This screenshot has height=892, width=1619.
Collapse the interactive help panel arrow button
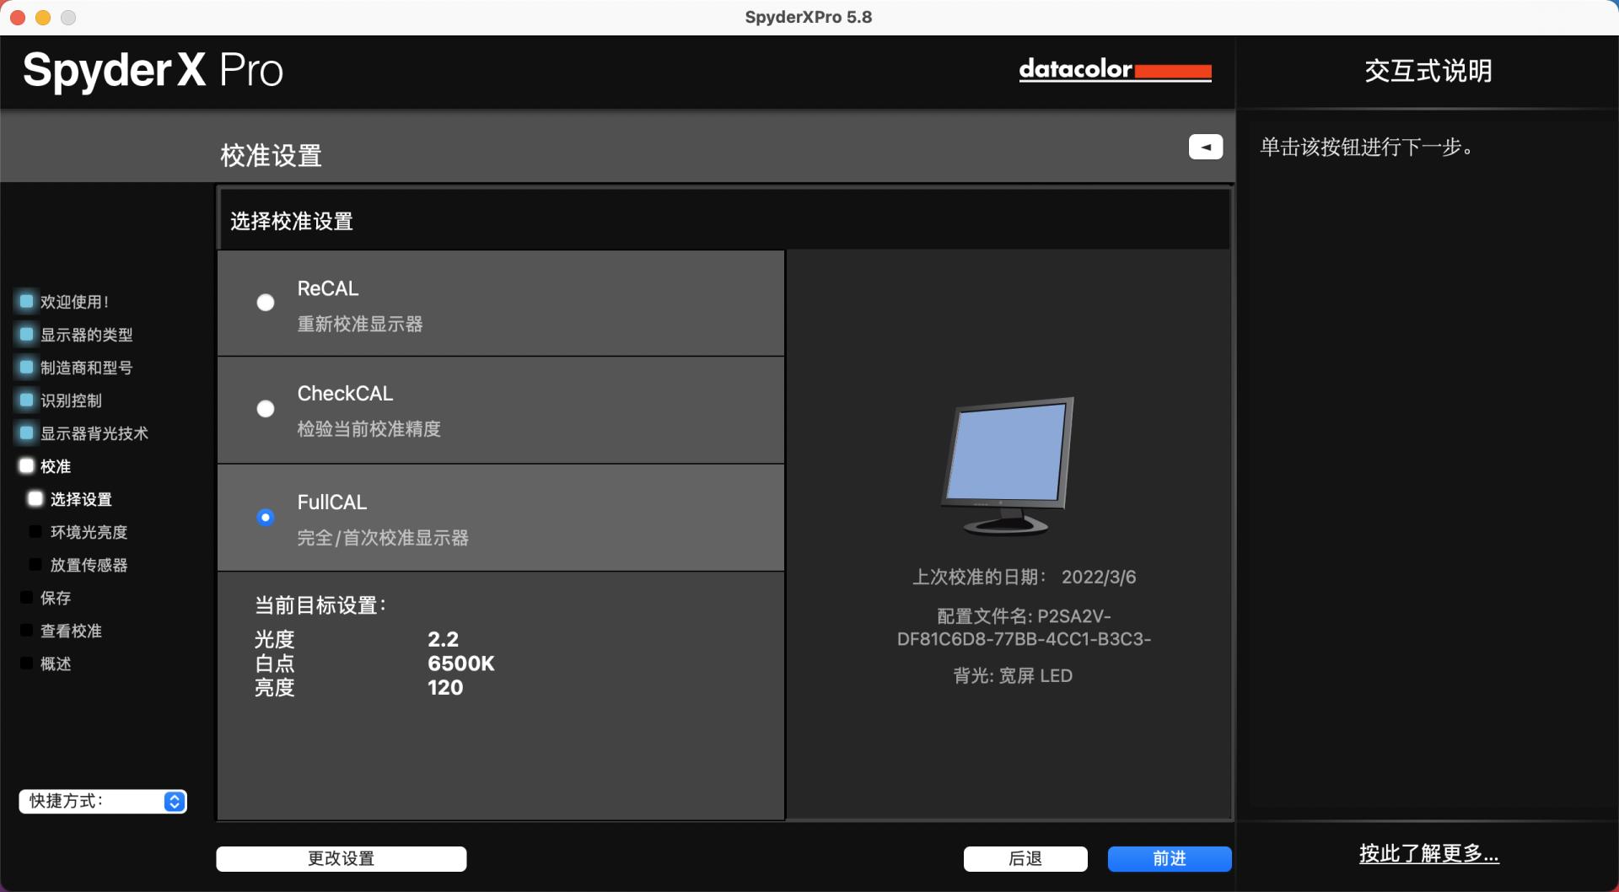point(1205,147)
